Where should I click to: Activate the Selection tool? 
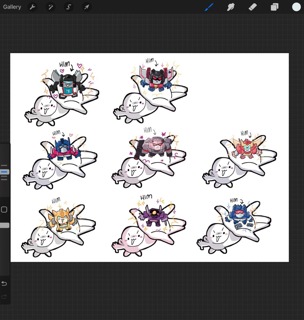[68, 7]
